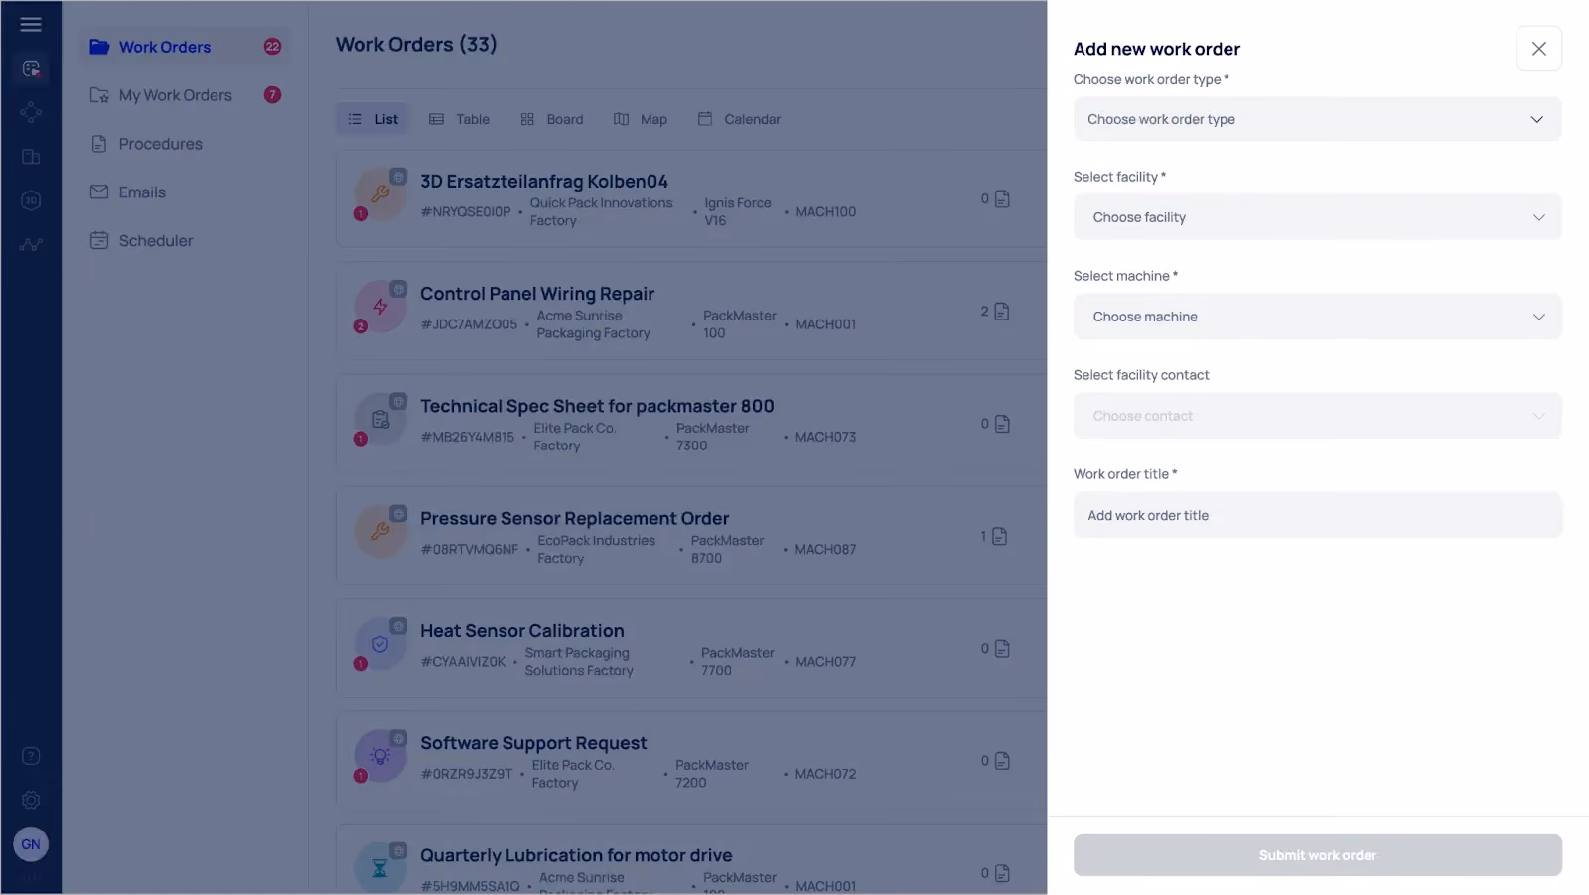The width and height of the screenshot is (1589, 895).
Task: Open the settings gear icon
Action: click(31, 800)
